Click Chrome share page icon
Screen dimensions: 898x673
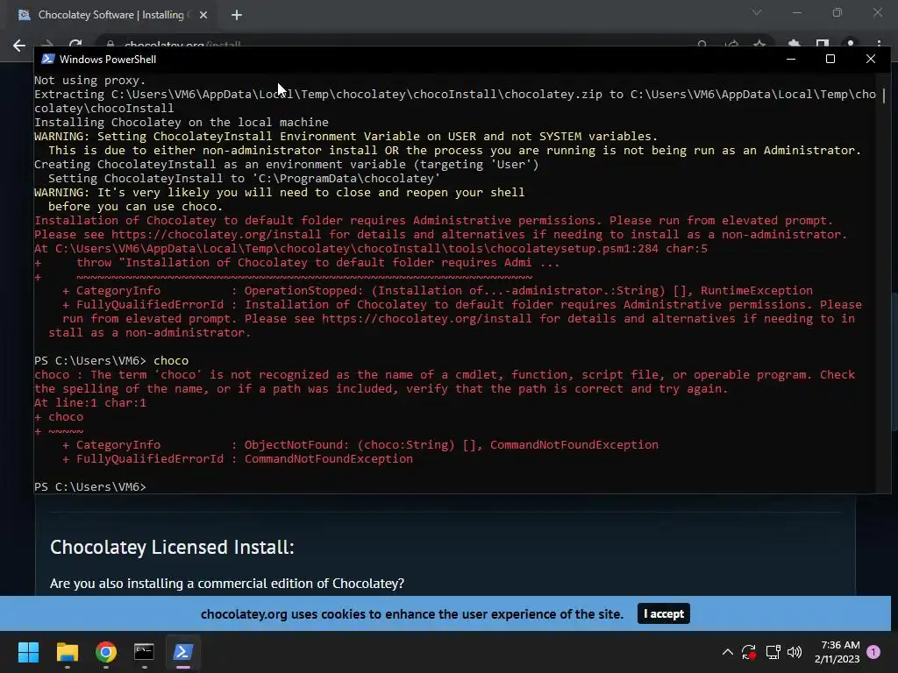coord(731,44)
